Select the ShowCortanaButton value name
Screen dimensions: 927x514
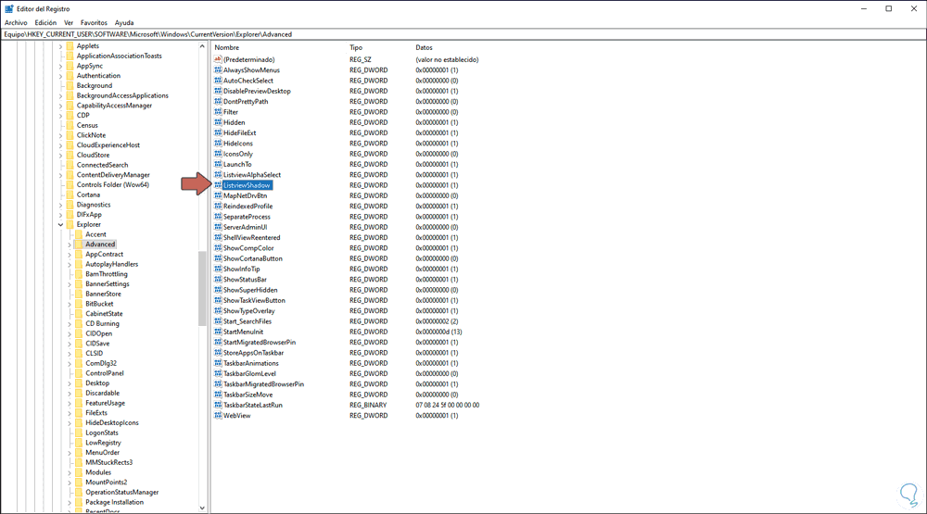click(x=252, y=258)
